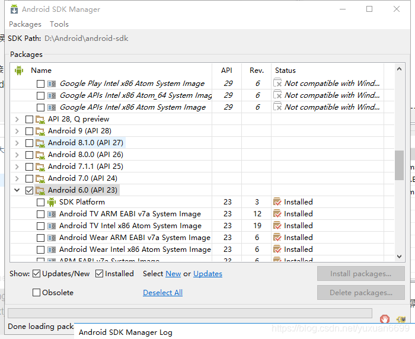Uncheck the Android 6.0 (API 23) checkbox

29,190
